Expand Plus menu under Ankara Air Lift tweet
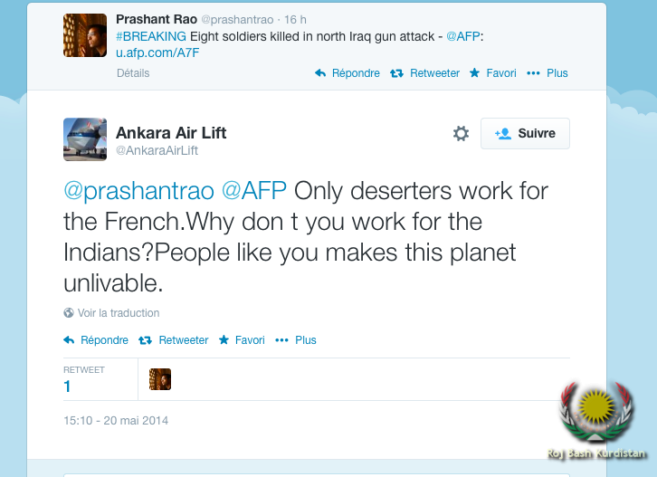657x477 pixels. (296, 340)
